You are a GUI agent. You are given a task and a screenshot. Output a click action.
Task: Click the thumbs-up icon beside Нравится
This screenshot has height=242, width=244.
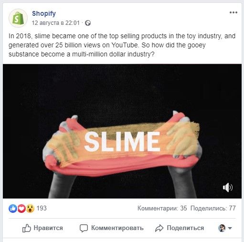[x=26, y=228]
